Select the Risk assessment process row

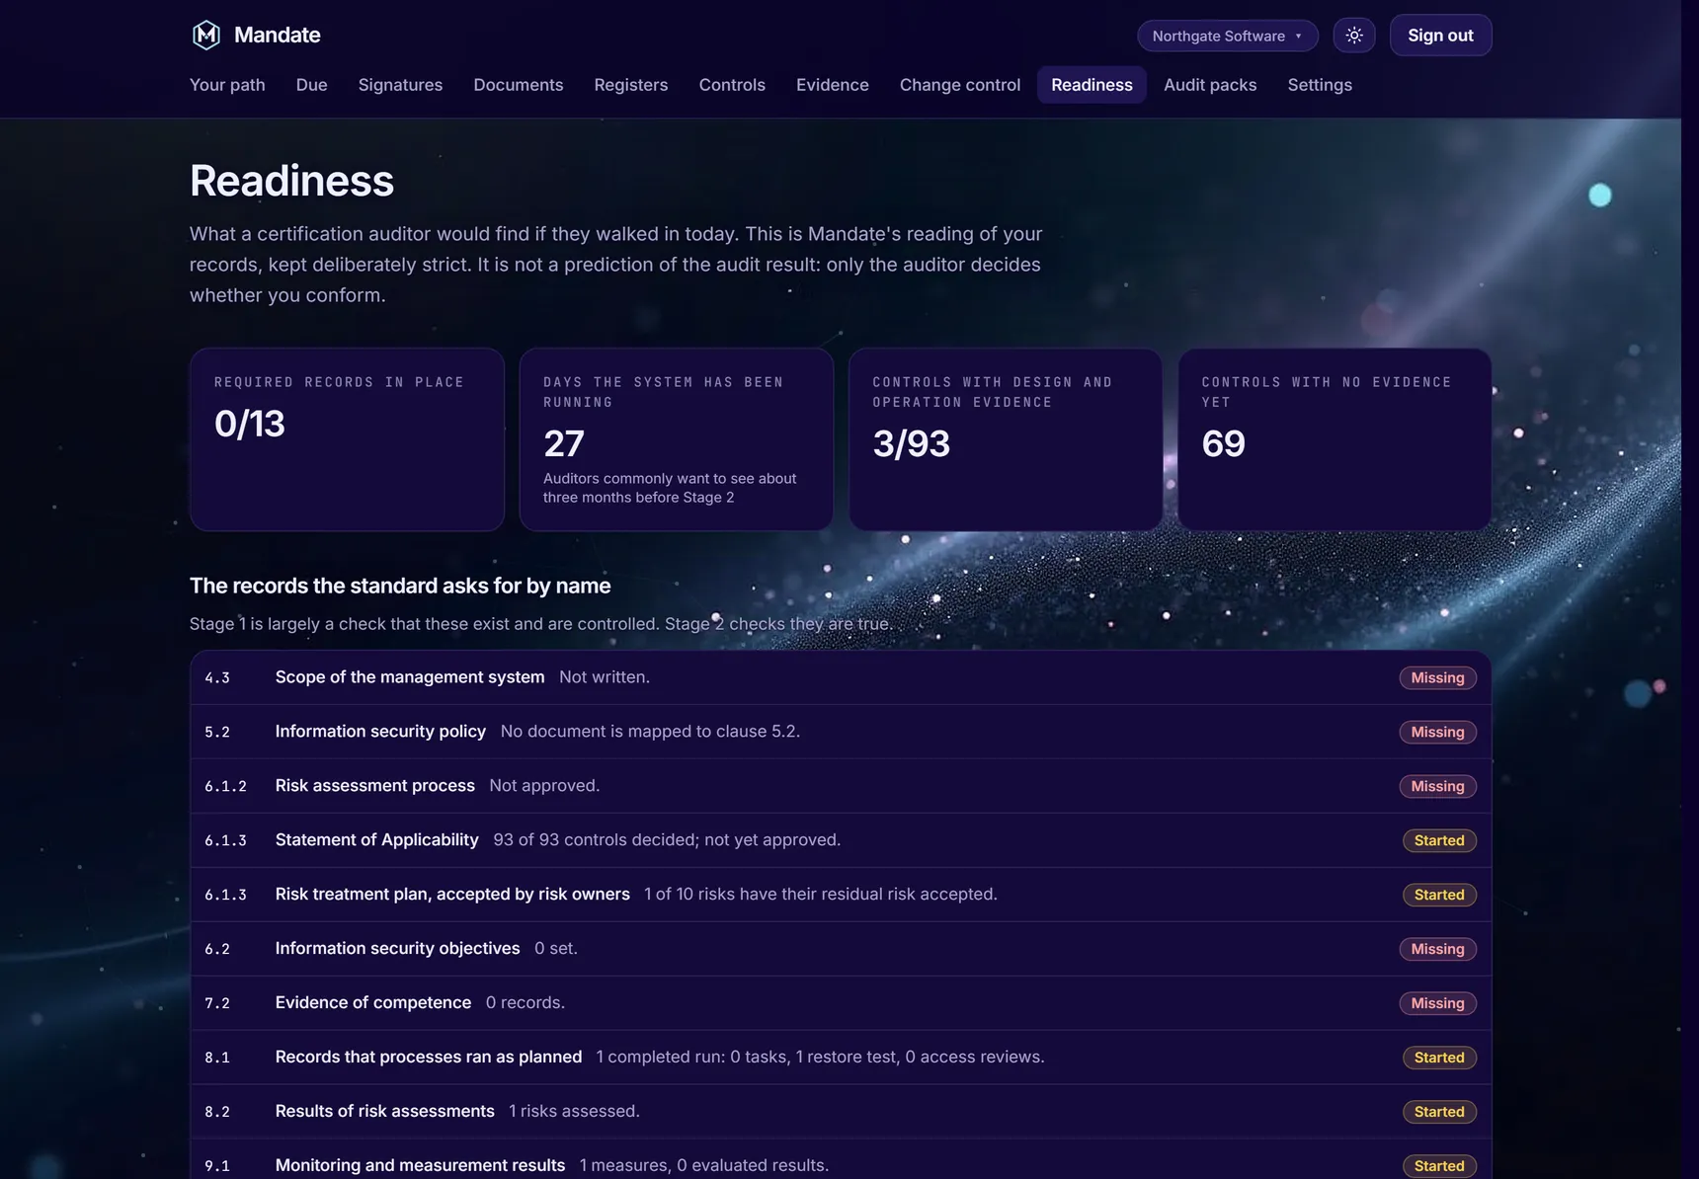click(x=841, y=786)
